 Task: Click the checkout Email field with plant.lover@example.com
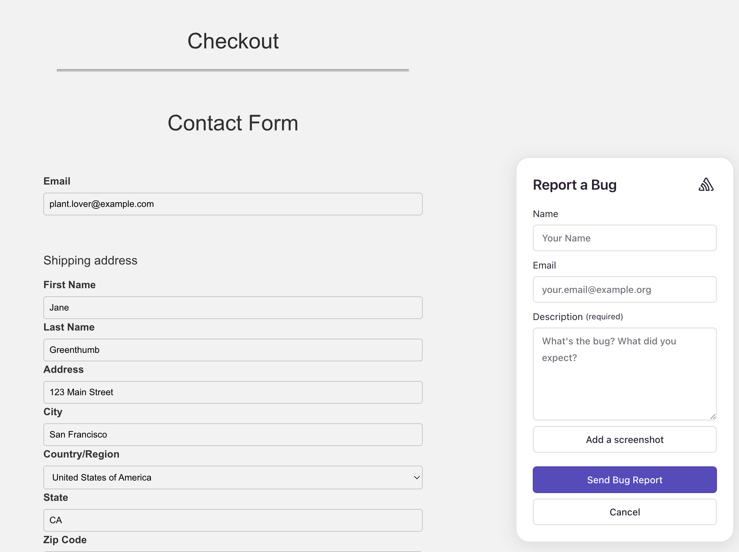(x=233, y=204)
